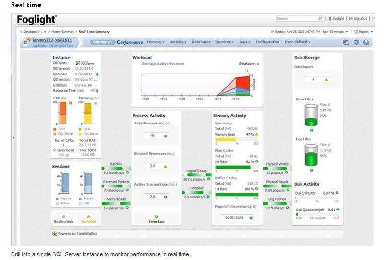
Task: Expand the Memory menu
Action: (156, 42)
